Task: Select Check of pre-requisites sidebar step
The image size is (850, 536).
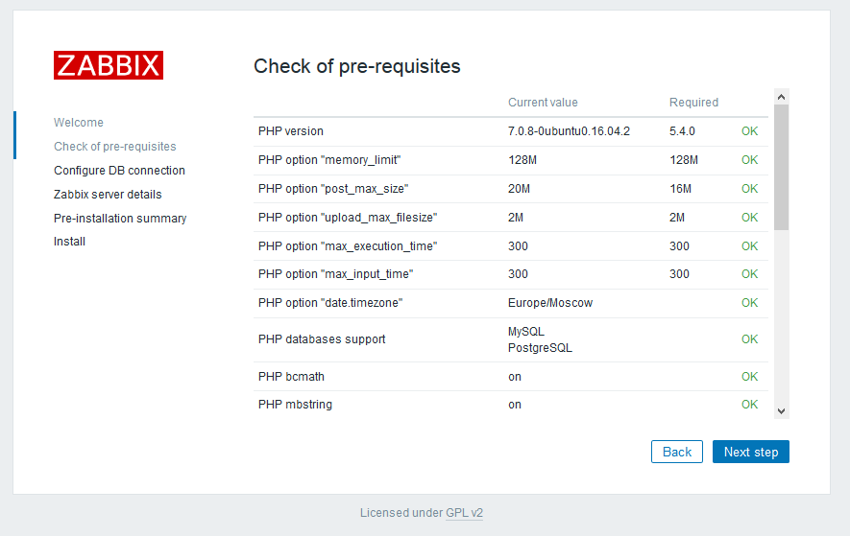Action: pyautogui.click(x=115, y=146)
